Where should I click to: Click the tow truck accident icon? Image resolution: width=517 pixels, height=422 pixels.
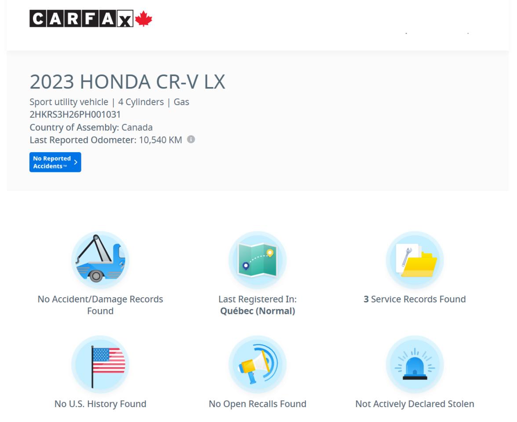(100, 260)
